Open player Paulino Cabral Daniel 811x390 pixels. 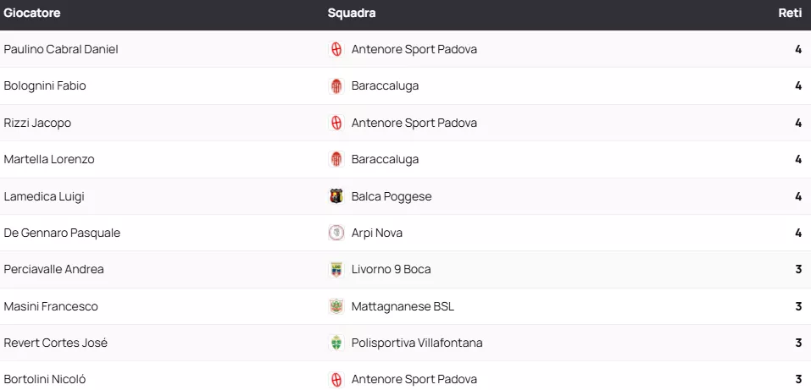coord(61,49)
